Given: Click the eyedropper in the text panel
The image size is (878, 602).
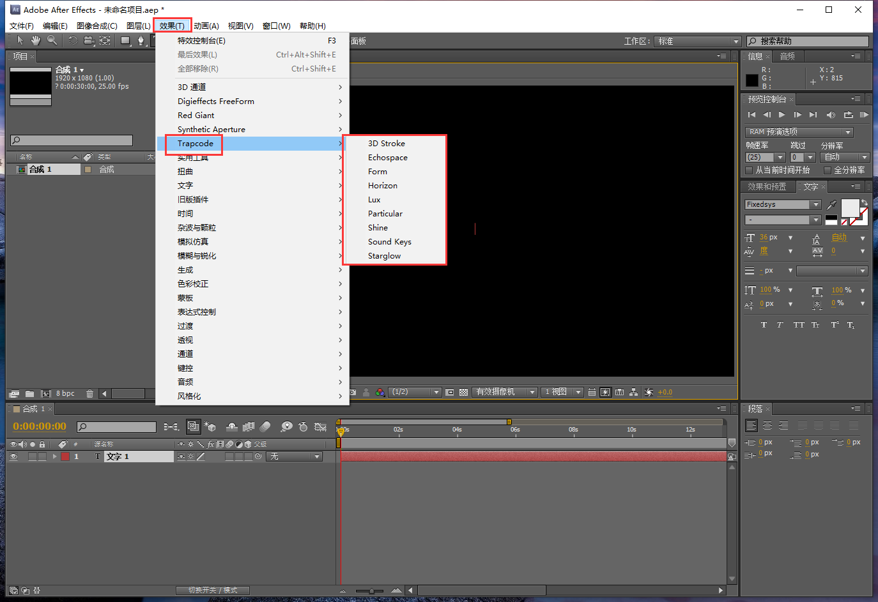Looking at the screenshot, I should pyautogui.click(x=831, y=205).
